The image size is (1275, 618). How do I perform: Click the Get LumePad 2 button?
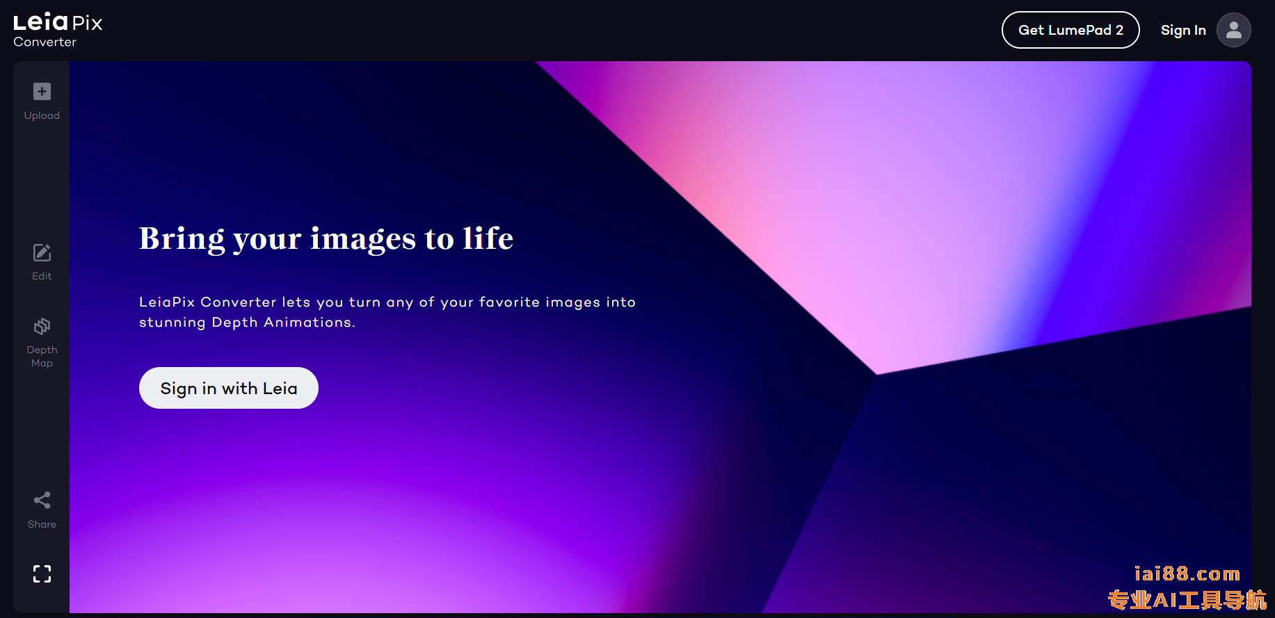pos(1070,30)
